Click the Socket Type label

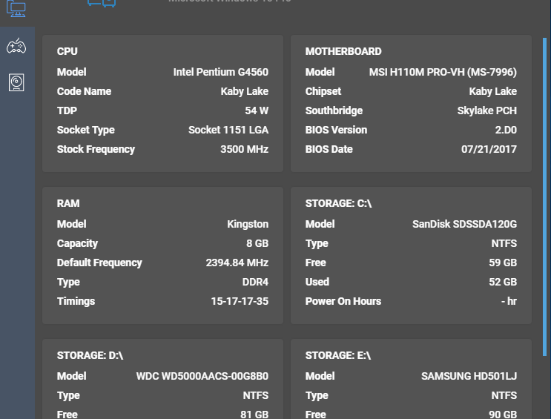pyautogui.click(x=86, y=130)
